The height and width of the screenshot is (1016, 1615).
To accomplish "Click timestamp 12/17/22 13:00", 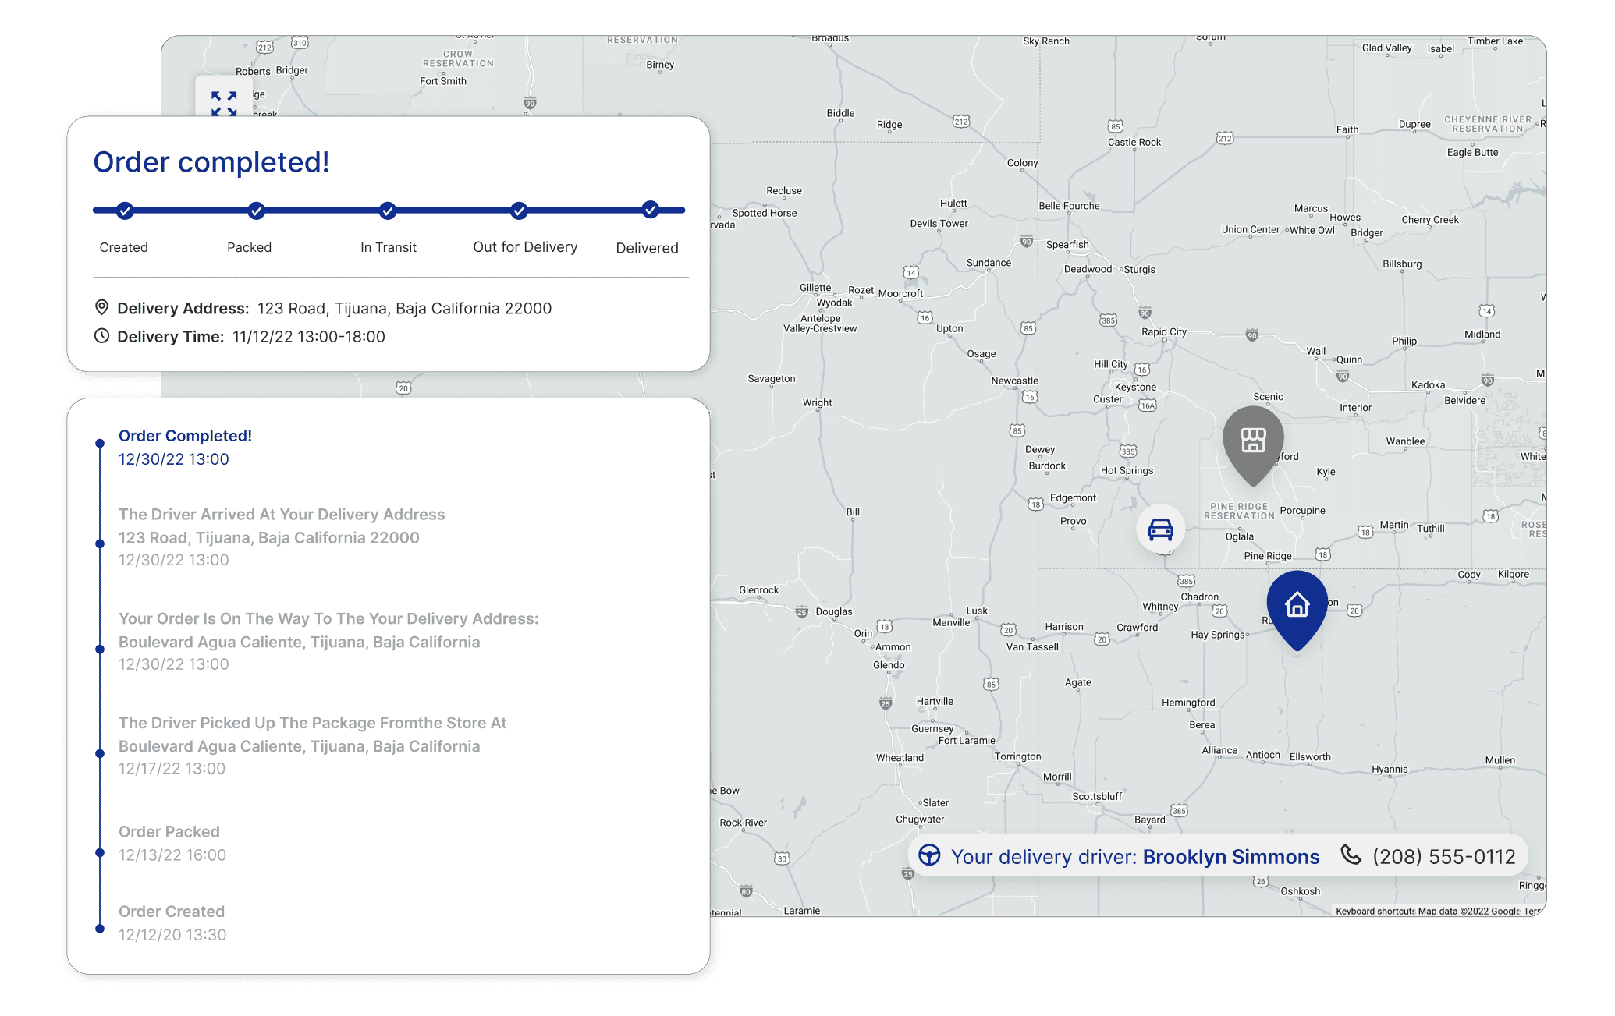I will (172, 769).
